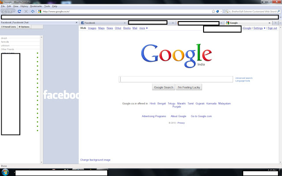Open the Orkut link
282x176 pixels.
(118, 28)
